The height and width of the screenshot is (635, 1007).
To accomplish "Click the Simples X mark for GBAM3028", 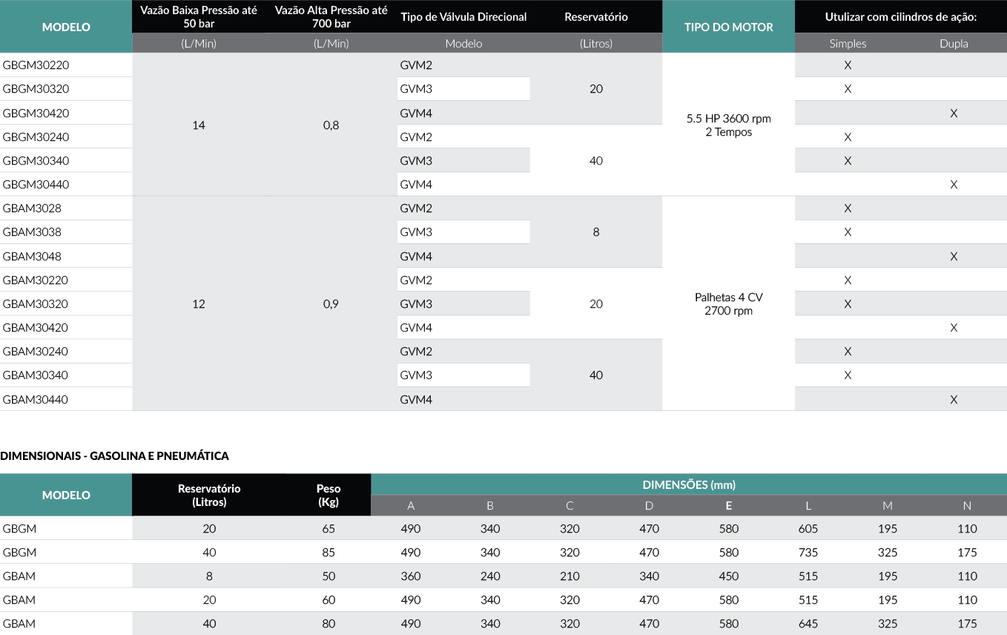I will coord(848,208).
